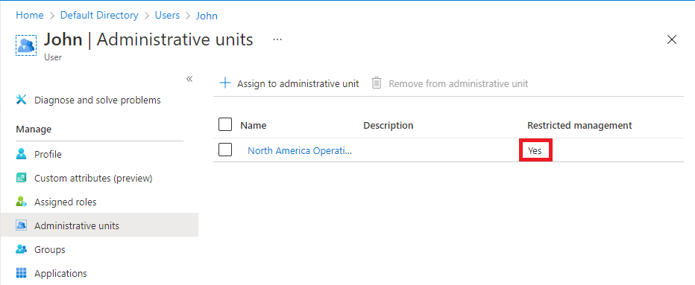Collapse the sidebar with the double chevron
This screenshot has height=285, width=695.
189,79
